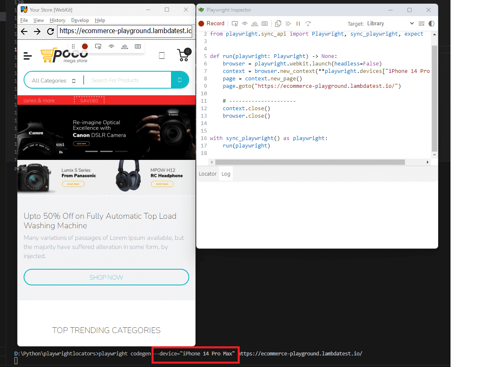Switch to the Locator tab
Viewport: 477px width, 367px height.
207,174
